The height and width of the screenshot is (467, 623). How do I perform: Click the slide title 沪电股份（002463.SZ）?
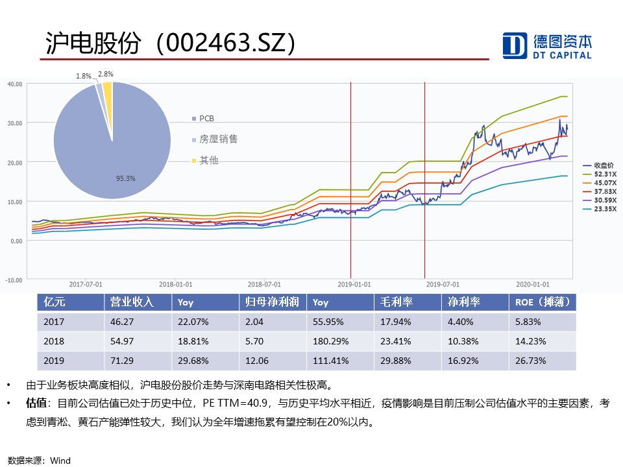(x=171, y=43)
